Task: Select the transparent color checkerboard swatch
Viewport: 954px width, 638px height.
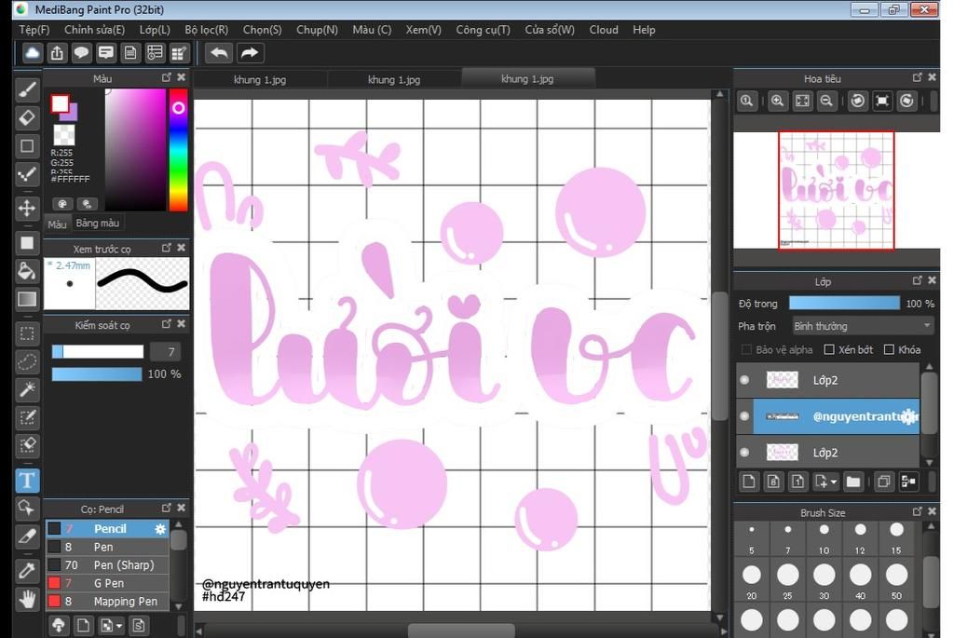Action: coord(64,135)
